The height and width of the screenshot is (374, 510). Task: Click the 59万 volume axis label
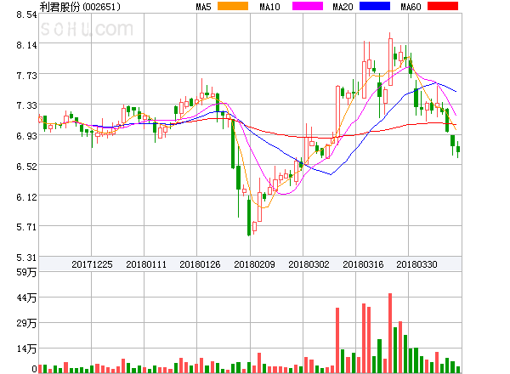(26, 272)
